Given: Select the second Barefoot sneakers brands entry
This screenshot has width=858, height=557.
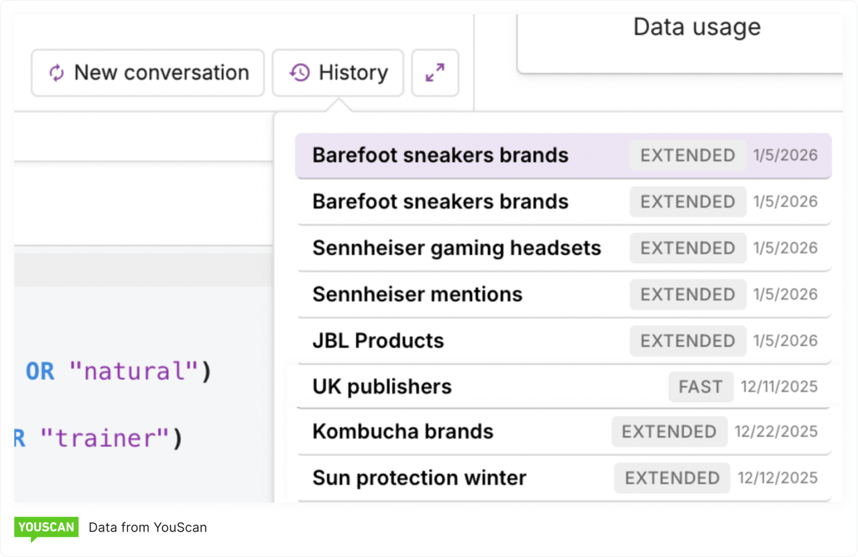Looking at the screenshot, I should click(x=440, y=201).
